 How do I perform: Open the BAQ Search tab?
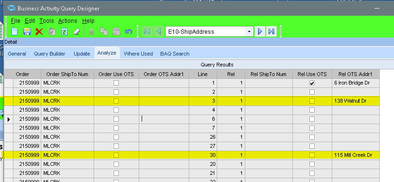point(175,54)
